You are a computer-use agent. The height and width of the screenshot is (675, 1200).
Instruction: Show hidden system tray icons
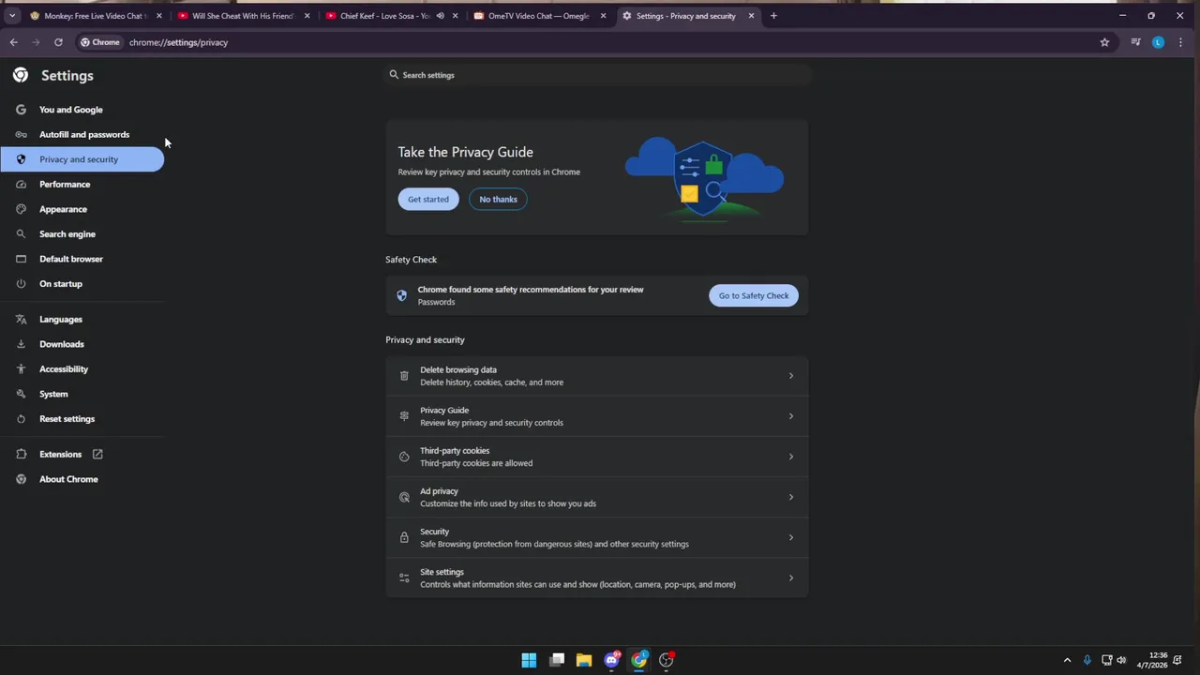tap(1067, 660)
